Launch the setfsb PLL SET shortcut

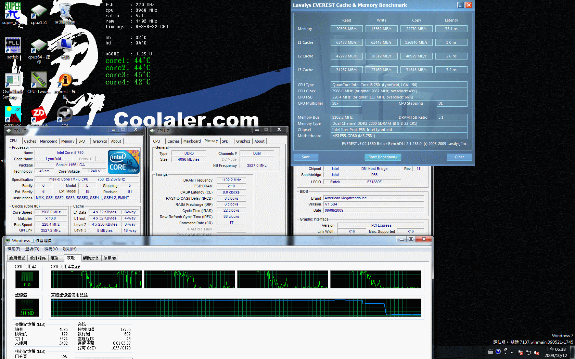(x=13, y=48)
